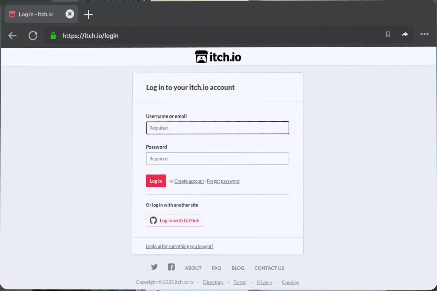Open itch.io Twitter page icon

click(154, 267)
